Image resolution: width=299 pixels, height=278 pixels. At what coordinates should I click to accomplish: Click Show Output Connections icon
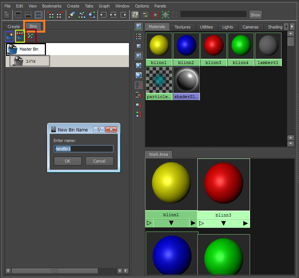click(123, 15)
